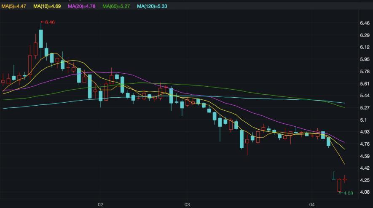Click the large red hollow candle at the low

(x=339, y=185)
